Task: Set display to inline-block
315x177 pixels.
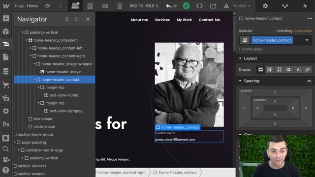Action: 289,70
